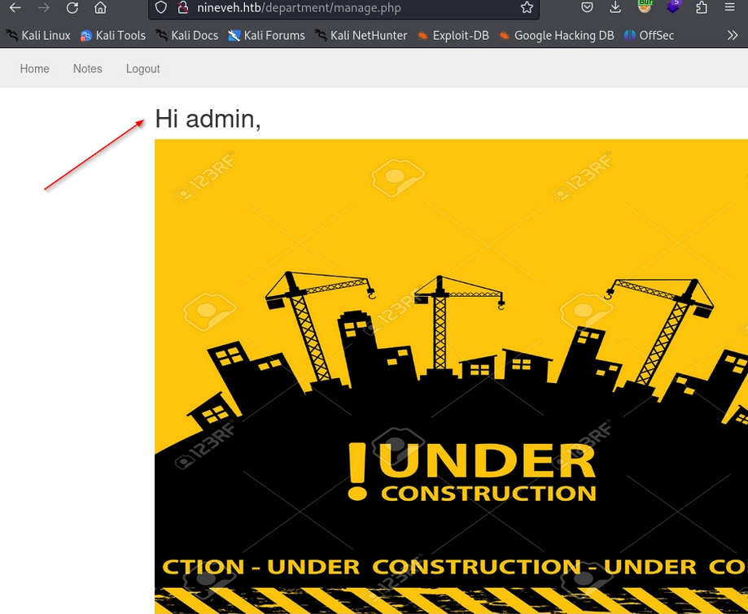Bookmark this page with the star
Screen dimensions: 748x614
[527, 8]
